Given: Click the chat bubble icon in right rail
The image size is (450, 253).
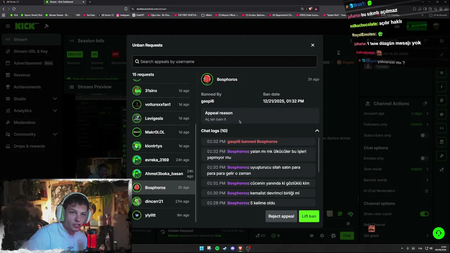Looking at the screenshot, I should [x=442, y=114].
